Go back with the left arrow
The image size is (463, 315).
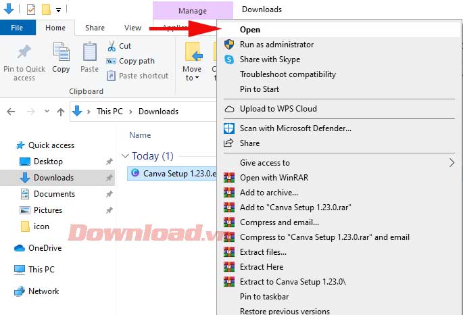click(x=11, y=112)
